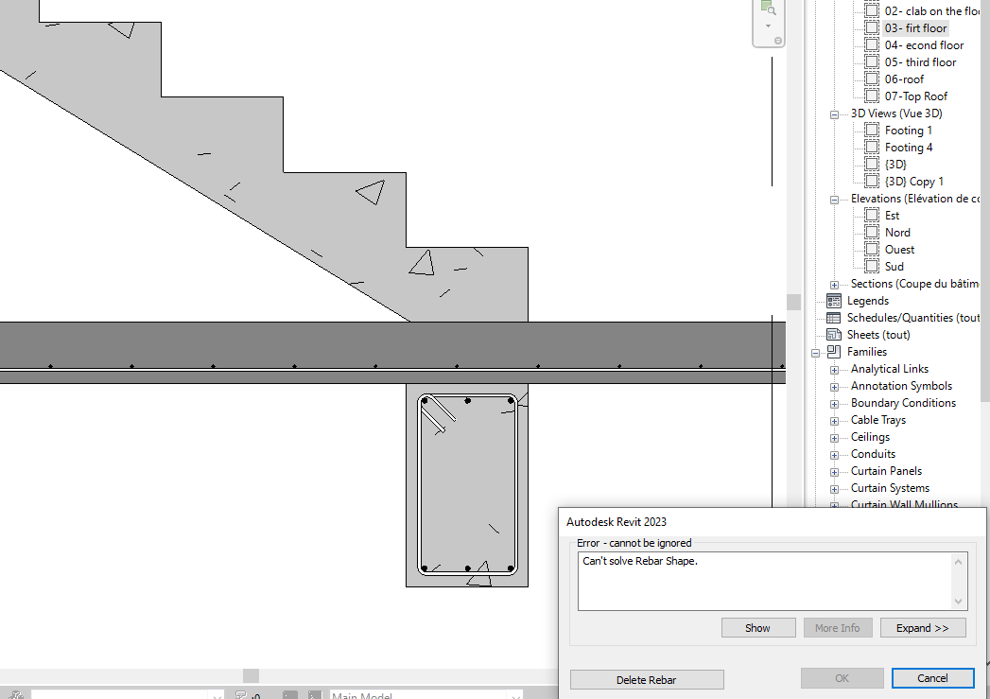The image size is (990, 699).
Task: Expand the Analytical Links family category
Action: tap(834, 368)
